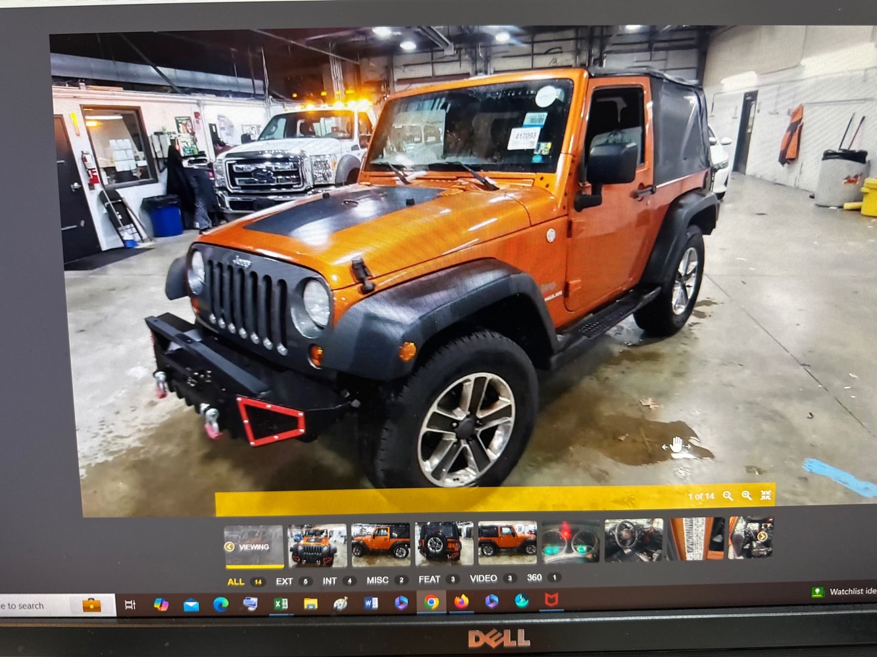Open File Explorer from the taskbar
877x657 pixels.
(x=311, y=604)
